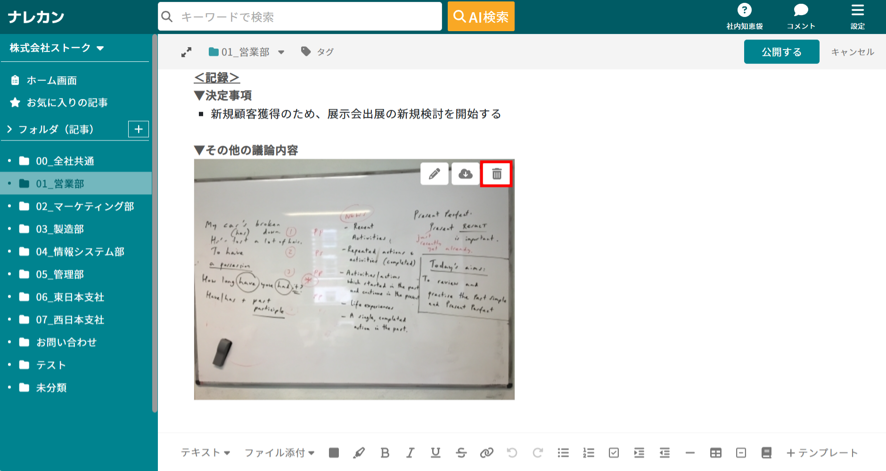Insert a checklist from the toolbar
The height and width of the screenshot is (471, 886).
click(614, 453)
